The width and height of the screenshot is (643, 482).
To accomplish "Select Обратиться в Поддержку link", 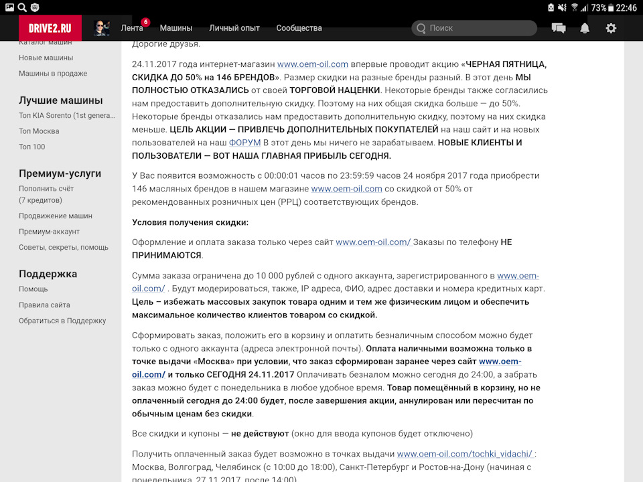I will 62,321.
